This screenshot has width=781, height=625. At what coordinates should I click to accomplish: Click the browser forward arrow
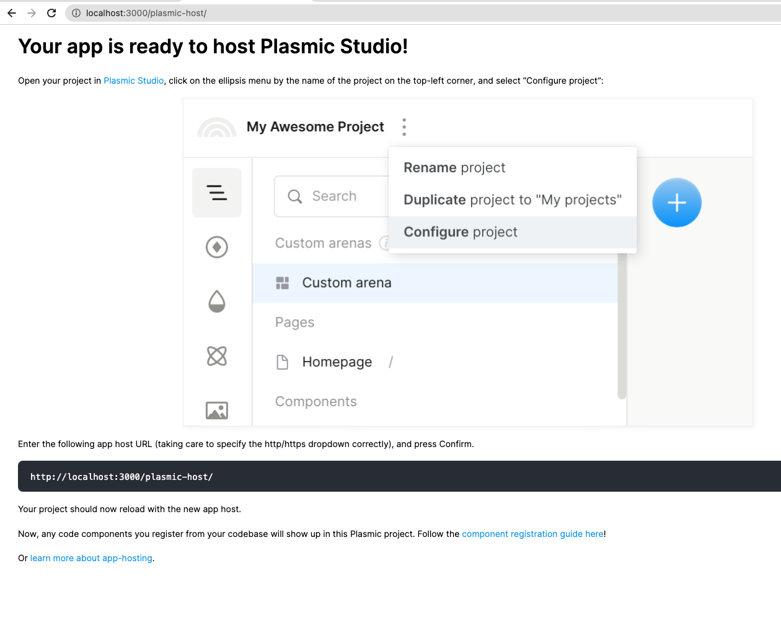[x=32, y=13]
